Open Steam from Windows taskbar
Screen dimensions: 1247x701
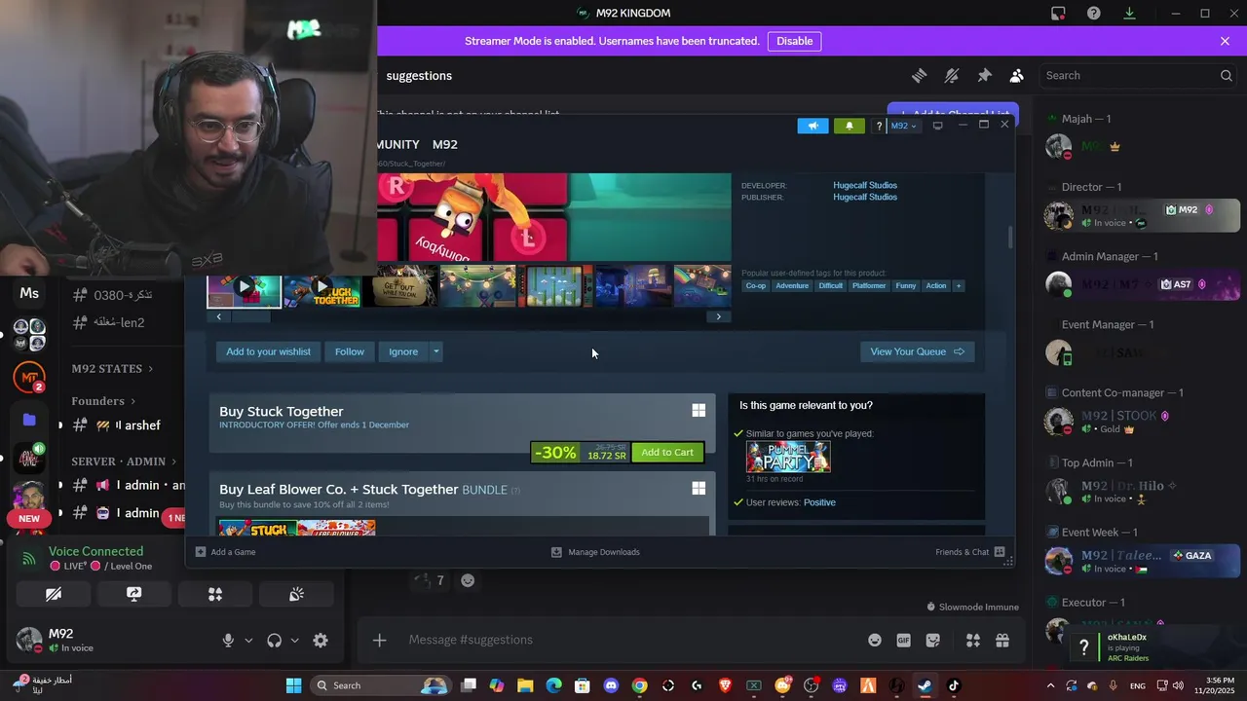click(925, 685)
